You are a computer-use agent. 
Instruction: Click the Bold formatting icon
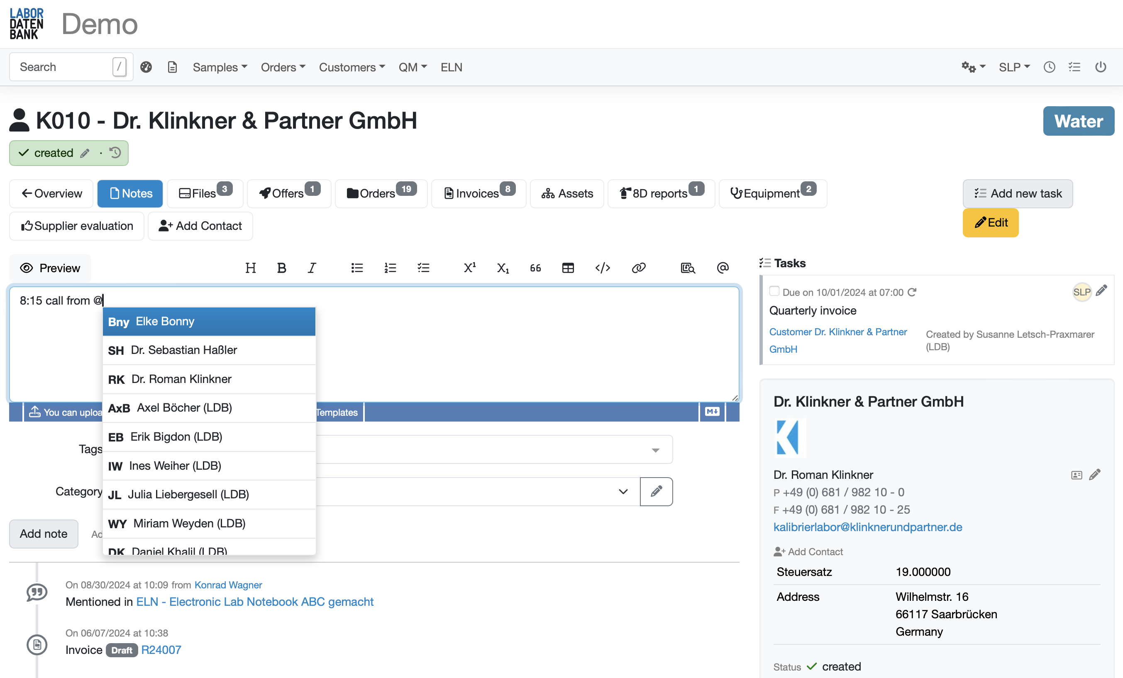pos(281,268)
